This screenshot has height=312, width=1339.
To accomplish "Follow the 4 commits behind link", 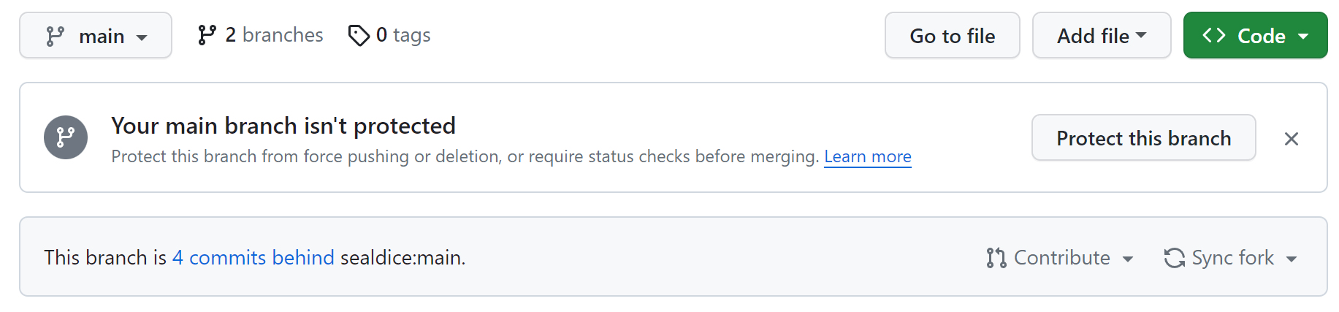I will click(x=253, y=258).
